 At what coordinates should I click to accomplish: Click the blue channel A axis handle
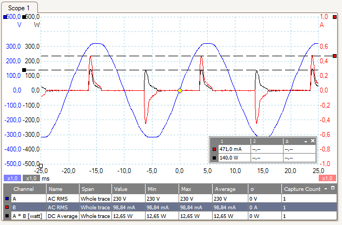tap(5, 17)
